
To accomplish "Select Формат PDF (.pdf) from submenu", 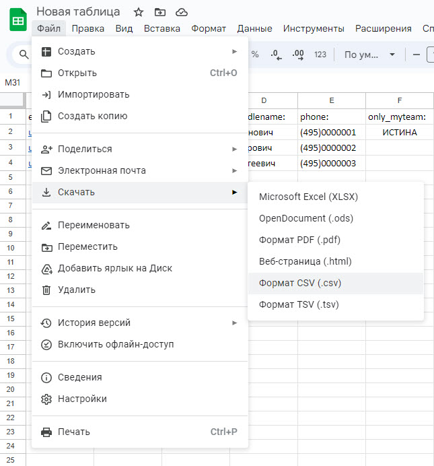I will (299, 240).
